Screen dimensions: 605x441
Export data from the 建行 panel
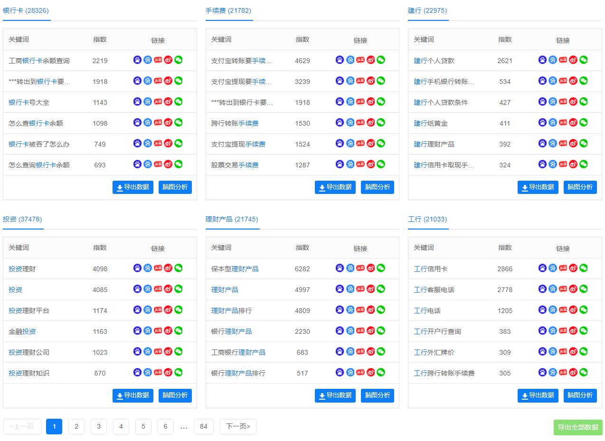coord(538,187)
